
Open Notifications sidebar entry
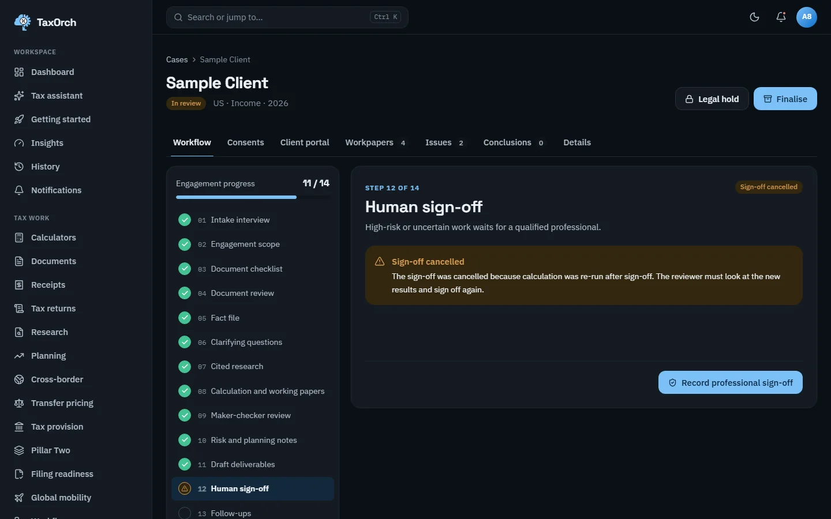[x=76, y=190]
